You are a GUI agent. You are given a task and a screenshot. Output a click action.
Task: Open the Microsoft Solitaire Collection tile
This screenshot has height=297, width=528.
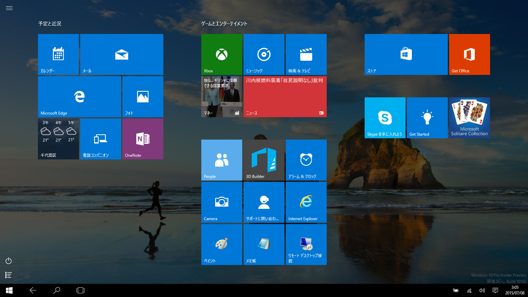tap(469, 118)
